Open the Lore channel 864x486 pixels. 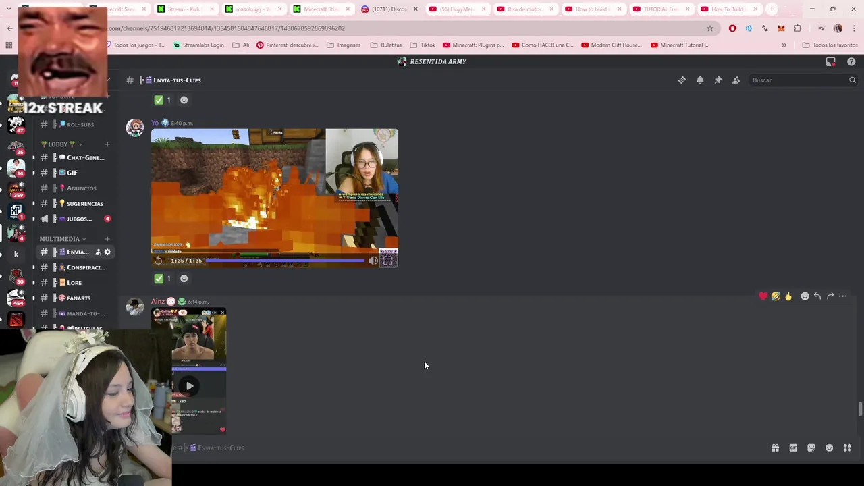point(74,283)
